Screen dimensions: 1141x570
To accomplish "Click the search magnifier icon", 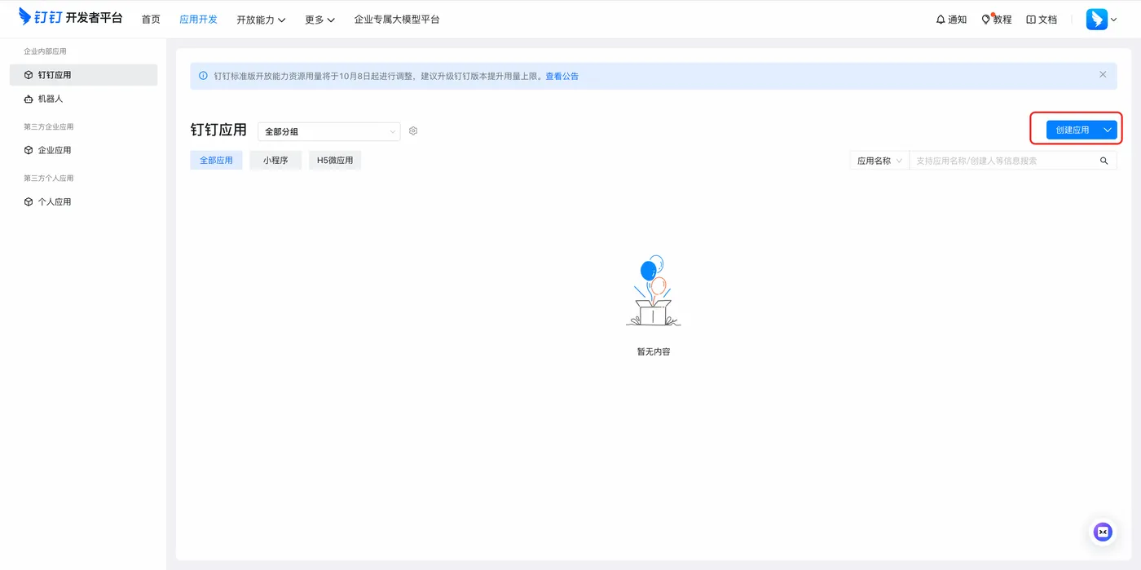I will (x=1104, y=161).
